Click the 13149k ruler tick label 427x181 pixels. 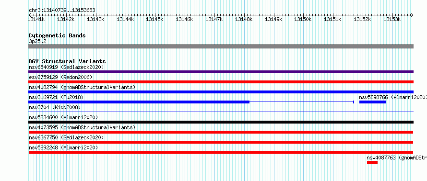point(273,19)
